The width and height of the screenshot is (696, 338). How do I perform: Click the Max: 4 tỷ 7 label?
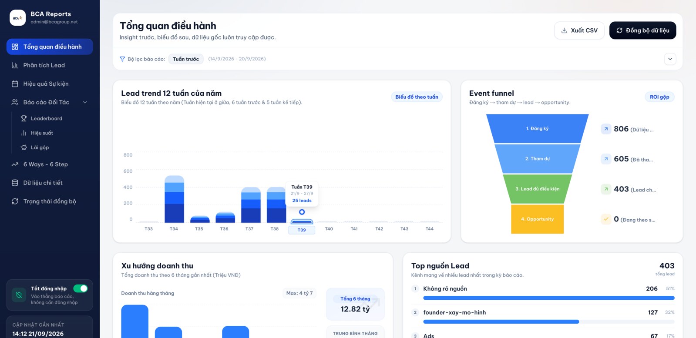tap(299, 293)
